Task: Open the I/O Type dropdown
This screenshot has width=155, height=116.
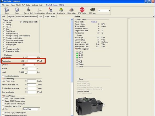Action: [39, 109]
